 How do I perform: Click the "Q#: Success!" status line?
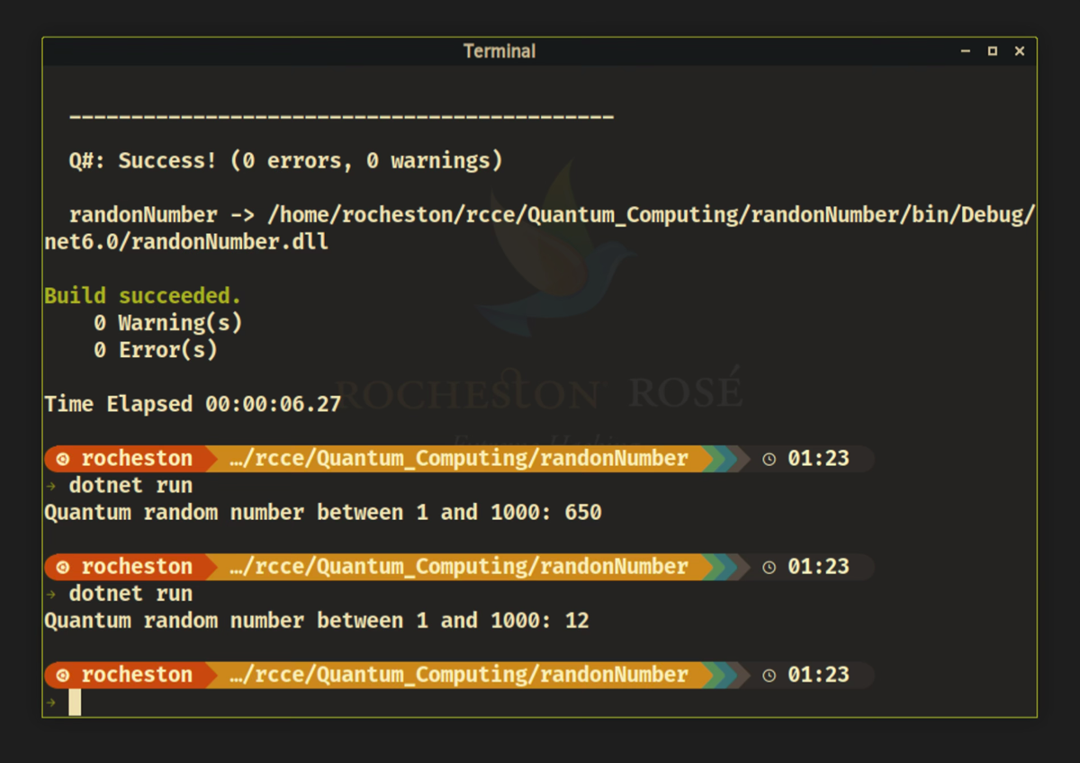click(x=285, y=161)
